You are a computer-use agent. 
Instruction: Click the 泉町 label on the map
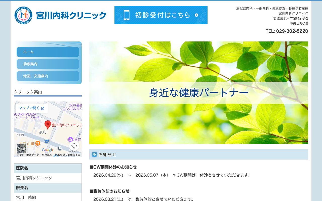(43, 132)
